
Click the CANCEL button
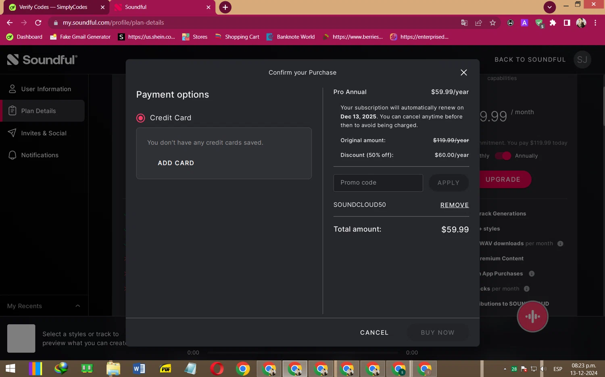[x=374, y=333]
